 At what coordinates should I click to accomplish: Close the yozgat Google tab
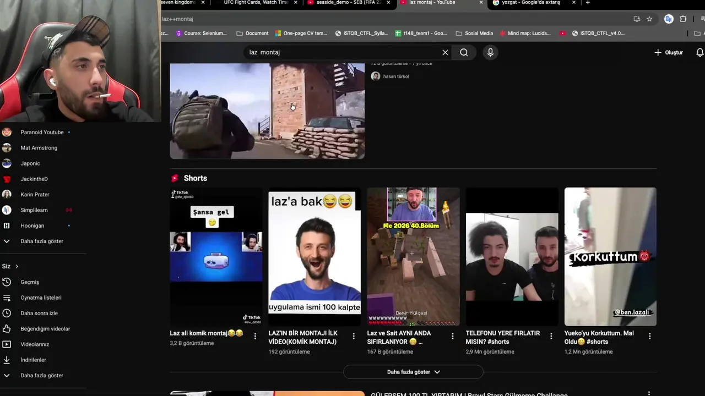574,3
